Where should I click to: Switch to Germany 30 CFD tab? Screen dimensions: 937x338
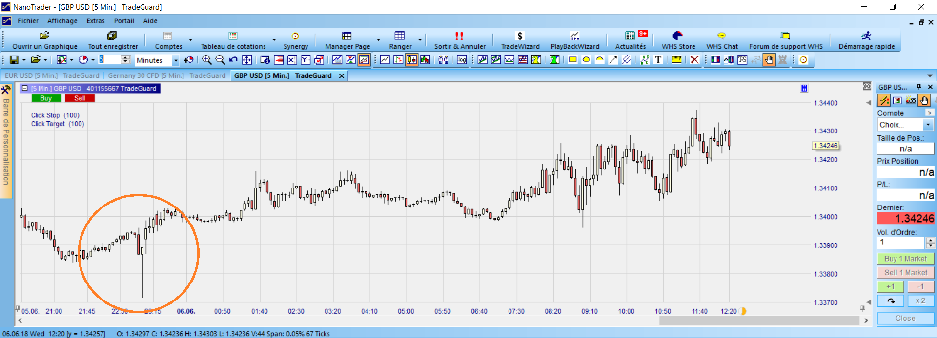(145, 75)
